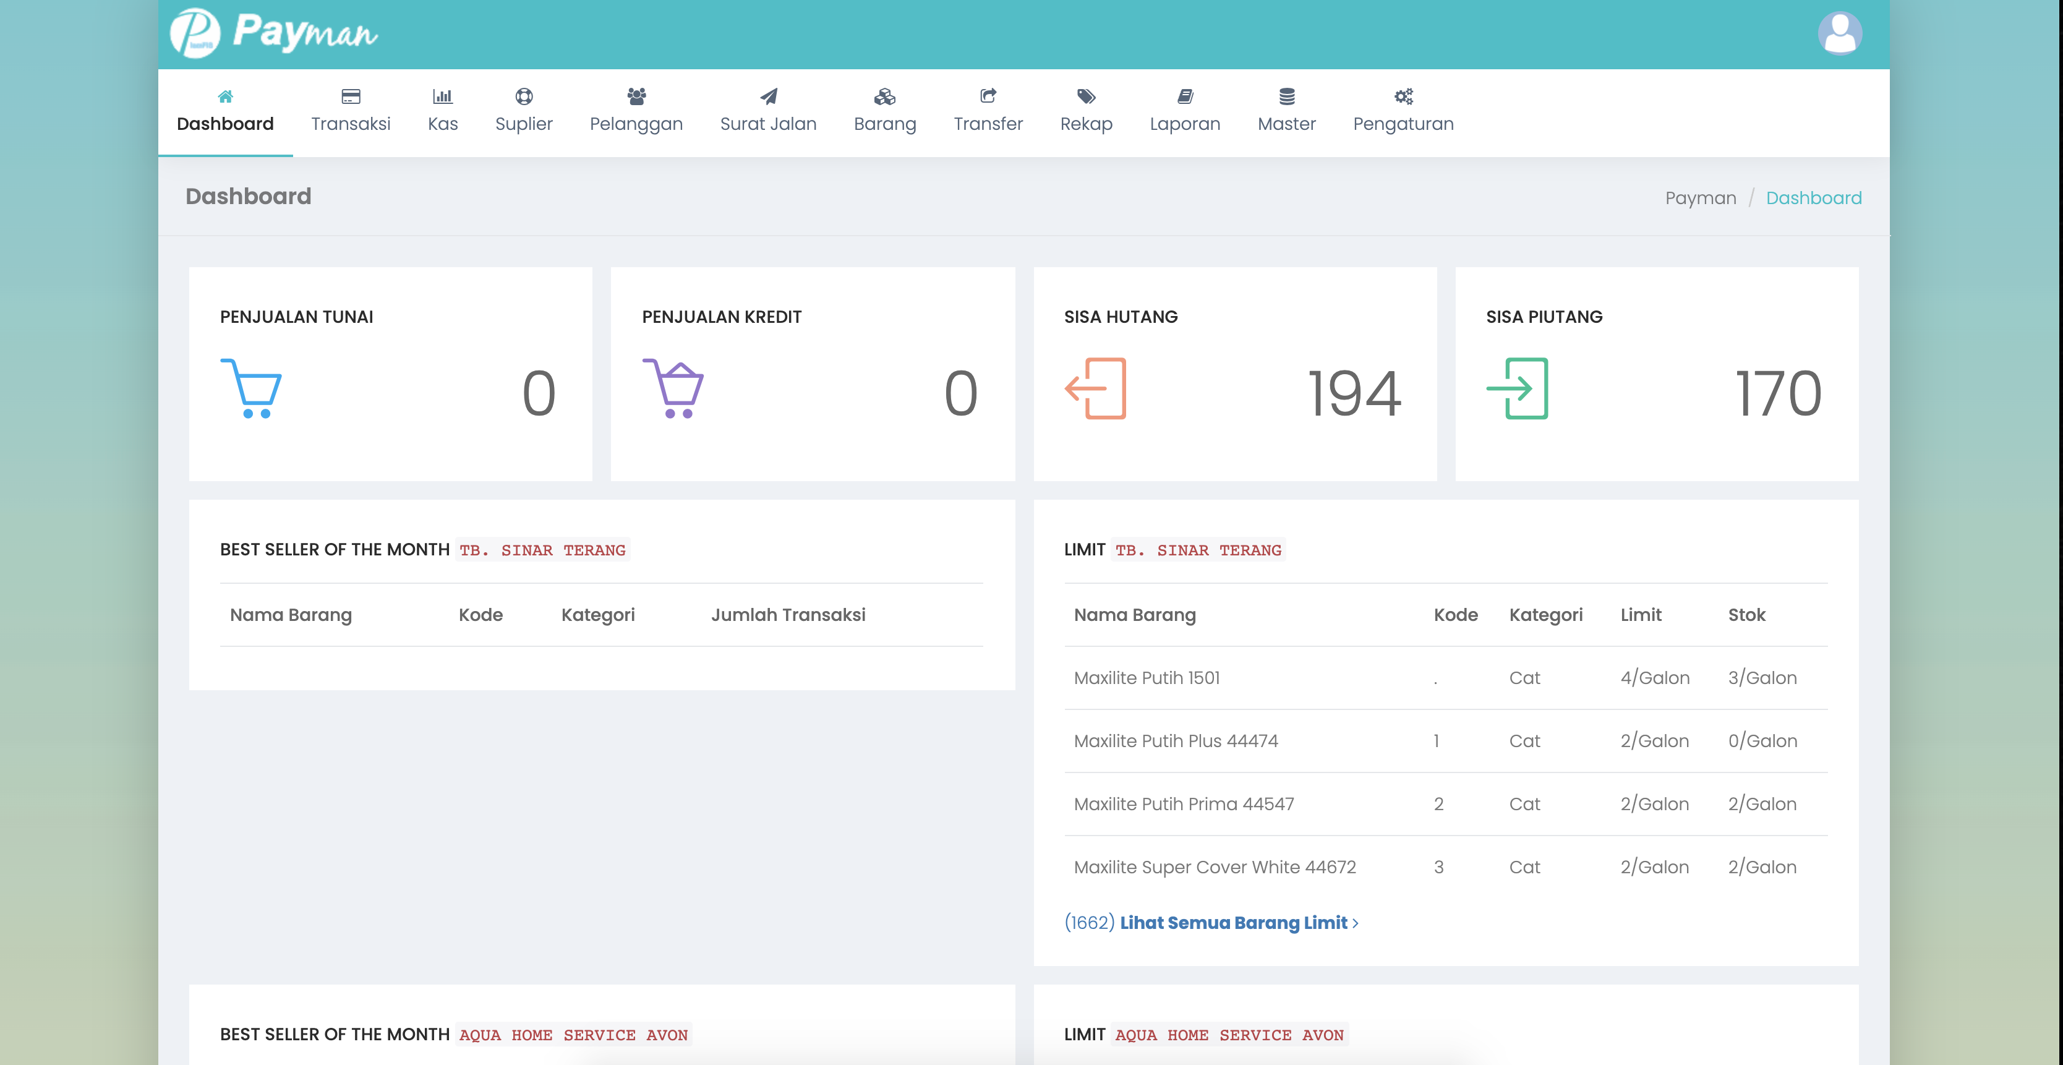This screenshot has height=1065, width=2063.
Task: Click the Payman logo
Action: (x=274, y=33)
